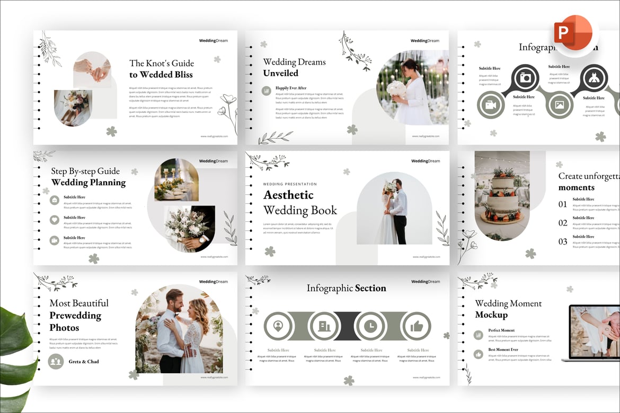Screen dimensions: 620x413
Task: Click the building icon in Infographic Section
Action: point(324,326)
